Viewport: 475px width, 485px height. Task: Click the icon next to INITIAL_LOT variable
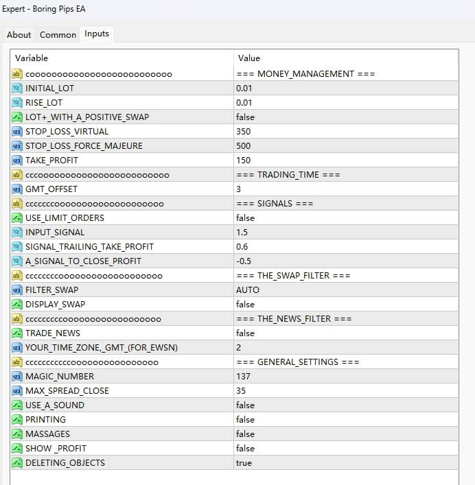[17, 88]
